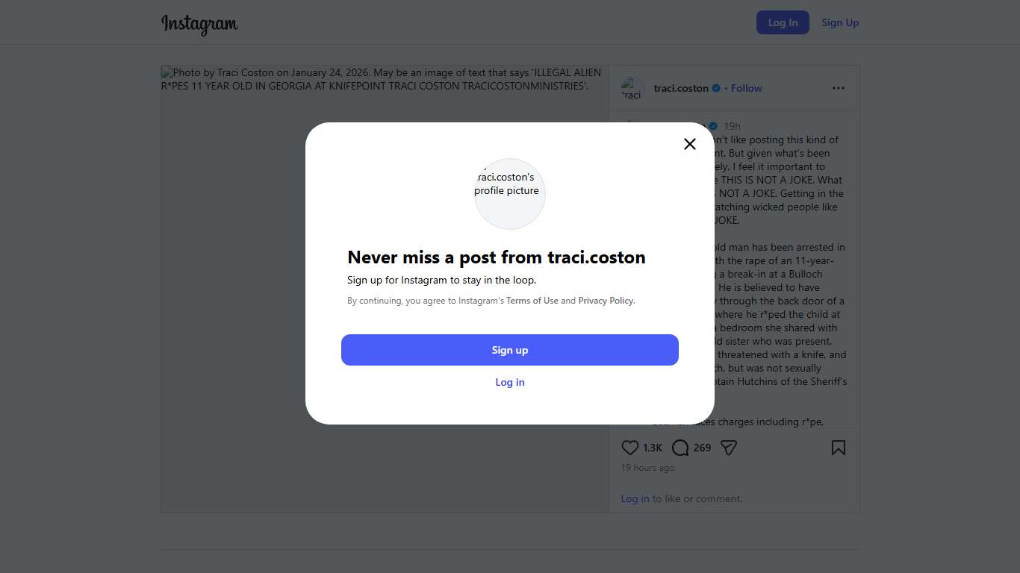Click Log in link inside popup
Viewport: 1020px width, 573px height.
pyautogui.click(x=510, y=382)
